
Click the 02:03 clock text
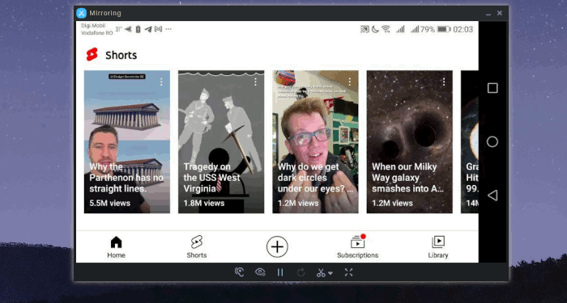tap(463, 29)
